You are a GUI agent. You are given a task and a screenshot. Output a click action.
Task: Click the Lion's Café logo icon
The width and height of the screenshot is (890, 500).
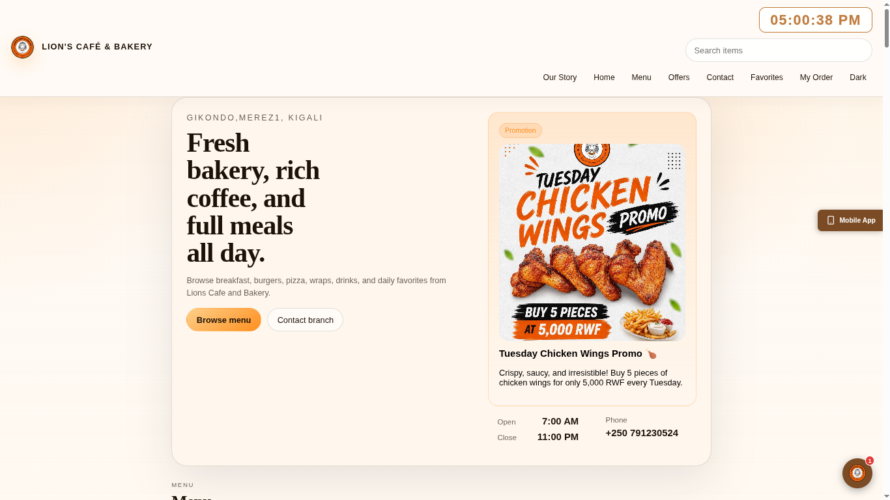click(22, 47)
